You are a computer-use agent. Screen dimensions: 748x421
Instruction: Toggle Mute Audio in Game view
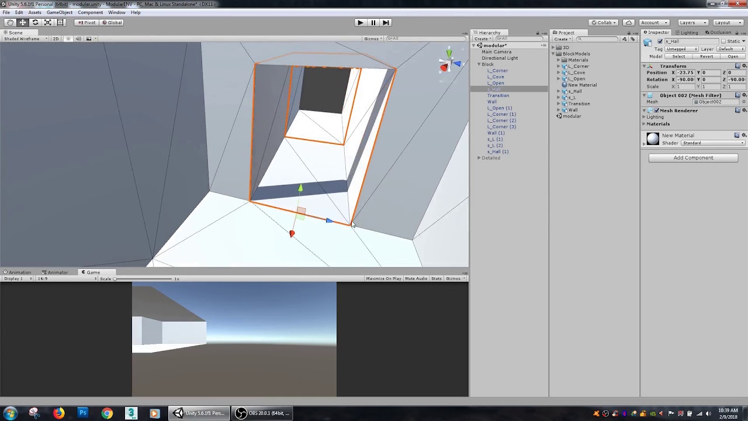(x=416, y=279)
